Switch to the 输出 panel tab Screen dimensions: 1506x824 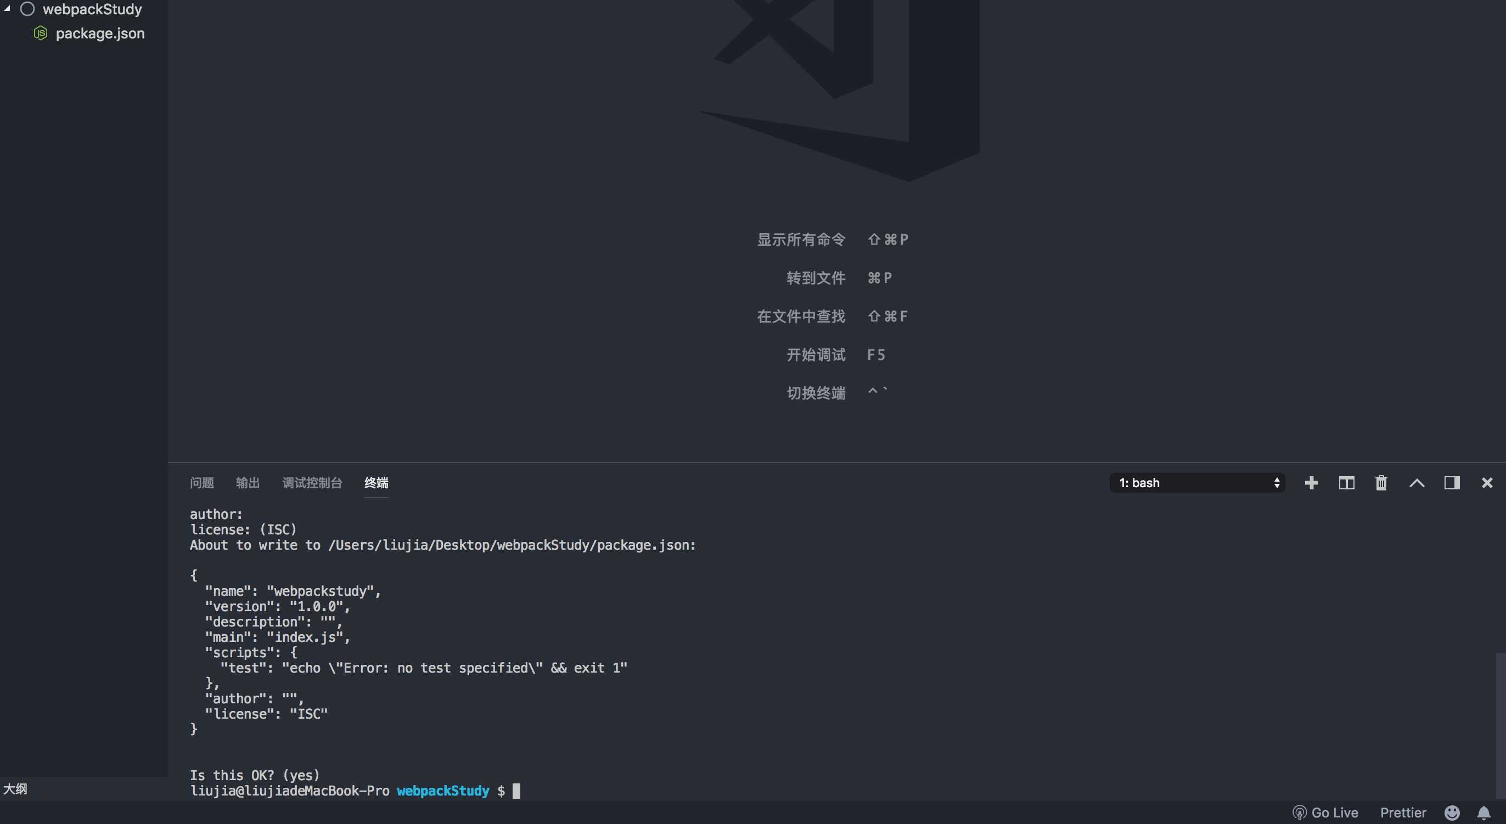tap(248, 483)
